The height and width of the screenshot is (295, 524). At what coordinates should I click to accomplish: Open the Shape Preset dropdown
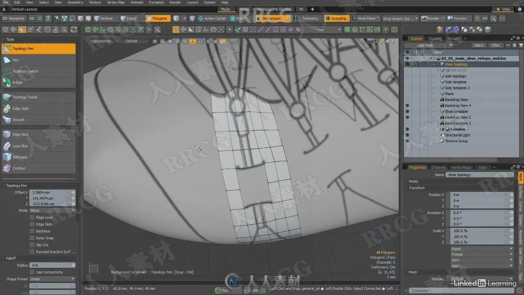pos(52,279)
